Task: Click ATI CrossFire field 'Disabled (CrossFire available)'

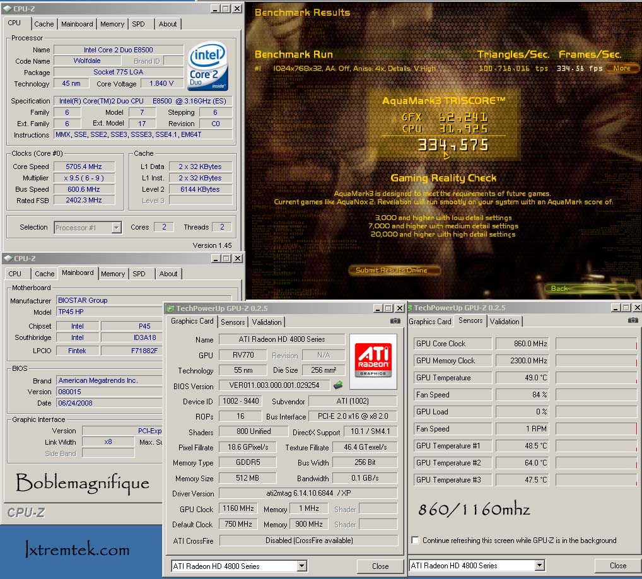Action: coord(309,541)
